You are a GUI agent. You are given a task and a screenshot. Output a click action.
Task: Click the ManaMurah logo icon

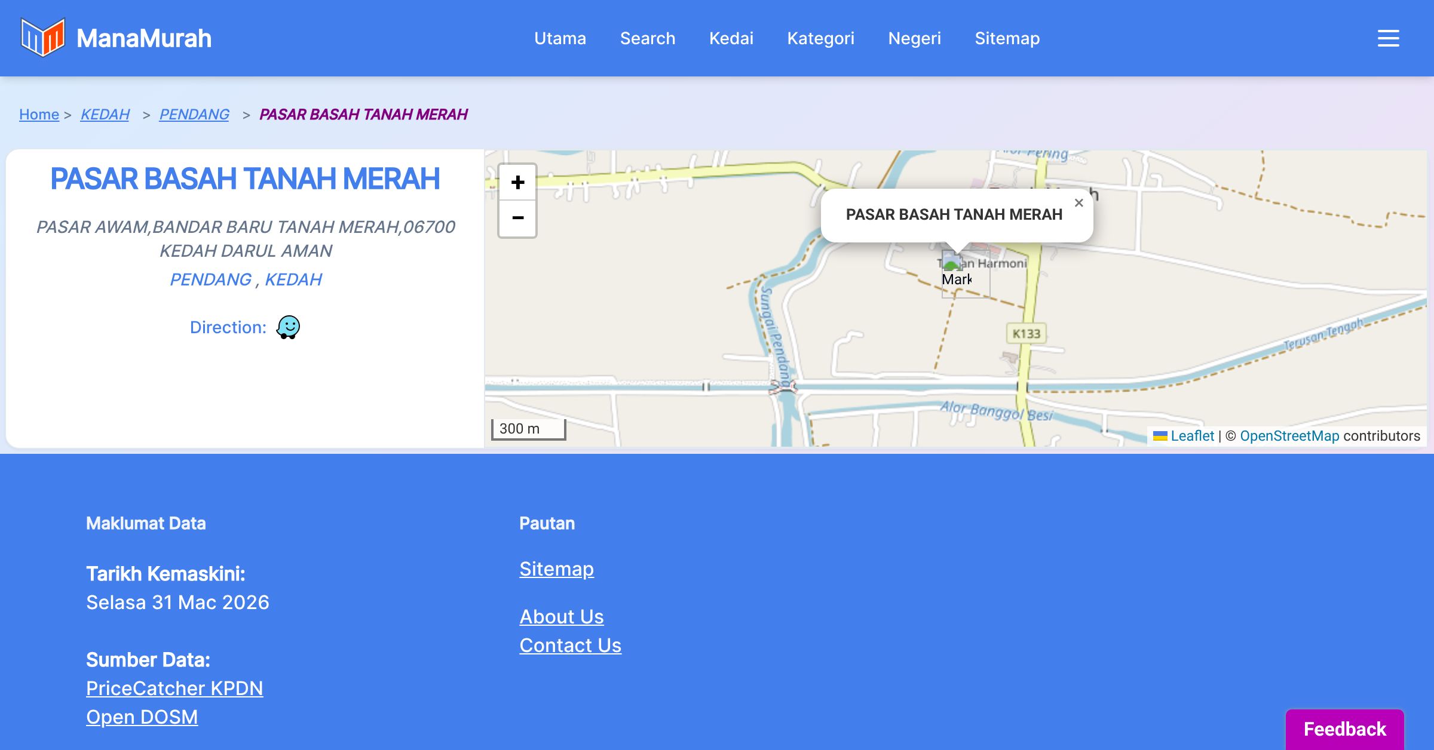[x=42, y=38]
